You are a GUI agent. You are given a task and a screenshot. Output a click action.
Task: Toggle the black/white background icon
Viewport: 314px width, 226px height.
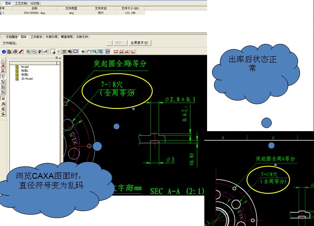click(53, 52)
